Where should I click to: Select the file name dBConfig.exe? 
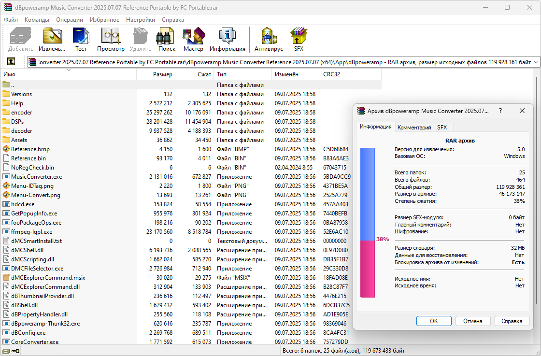click(28, 333)
